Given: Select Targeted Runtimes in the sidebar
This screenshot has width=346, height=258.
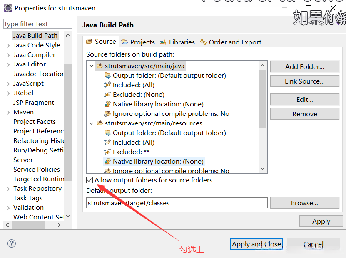Looking at the screenshot, I should 38,179.
